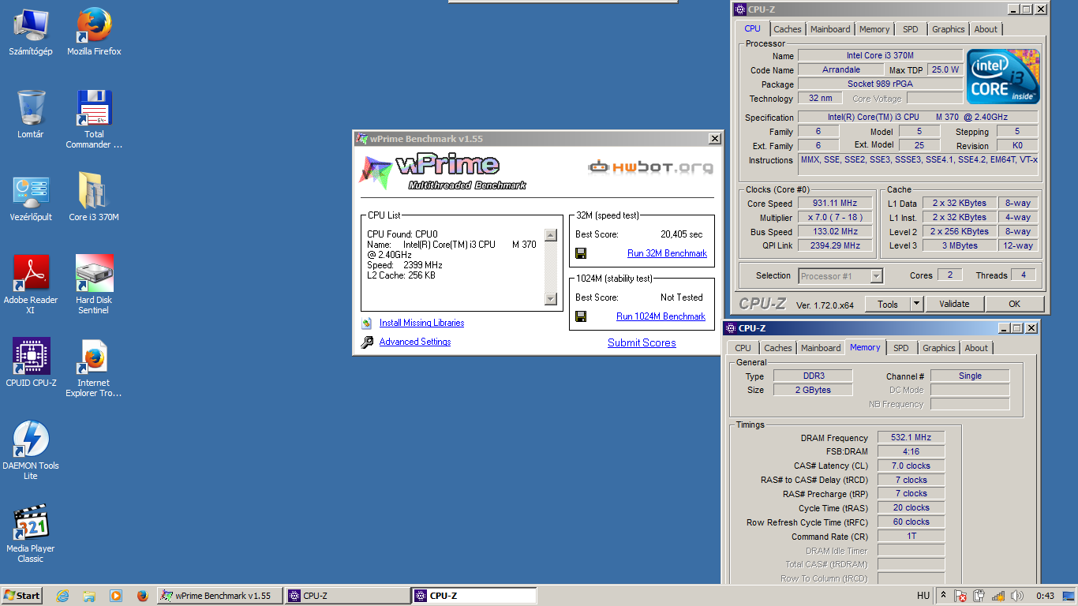
Task: Click the save icon beside Run 1024M Benchmark
Action: click(x=581, y=316)
